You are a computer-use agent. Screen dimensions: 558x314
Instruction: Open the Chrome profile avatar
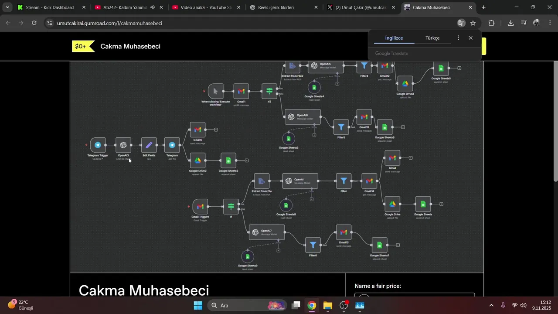pyautogui.click(x=536, y=23)
